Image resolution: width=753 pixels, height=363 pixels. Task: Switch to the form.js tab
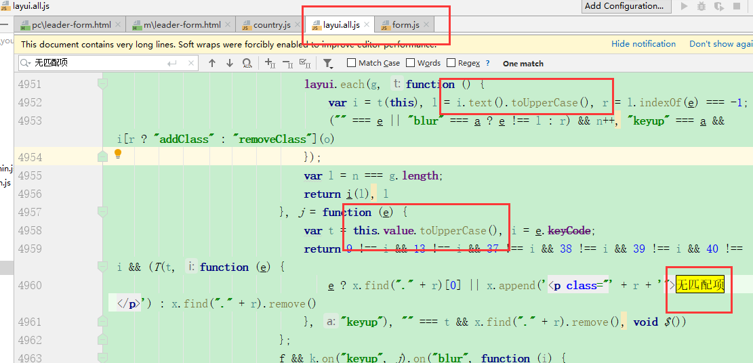[406, 24]
